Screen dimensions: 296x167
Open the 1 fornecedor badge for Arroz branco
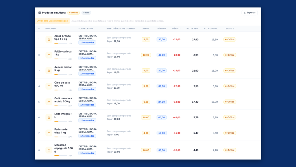87,42
